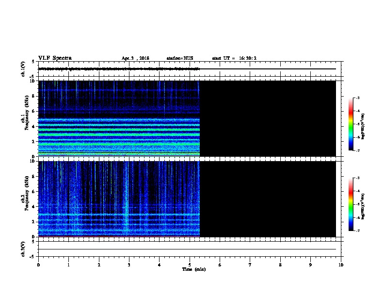Click the "8" kHz tick on the ch.1 axis

(33, 96)
